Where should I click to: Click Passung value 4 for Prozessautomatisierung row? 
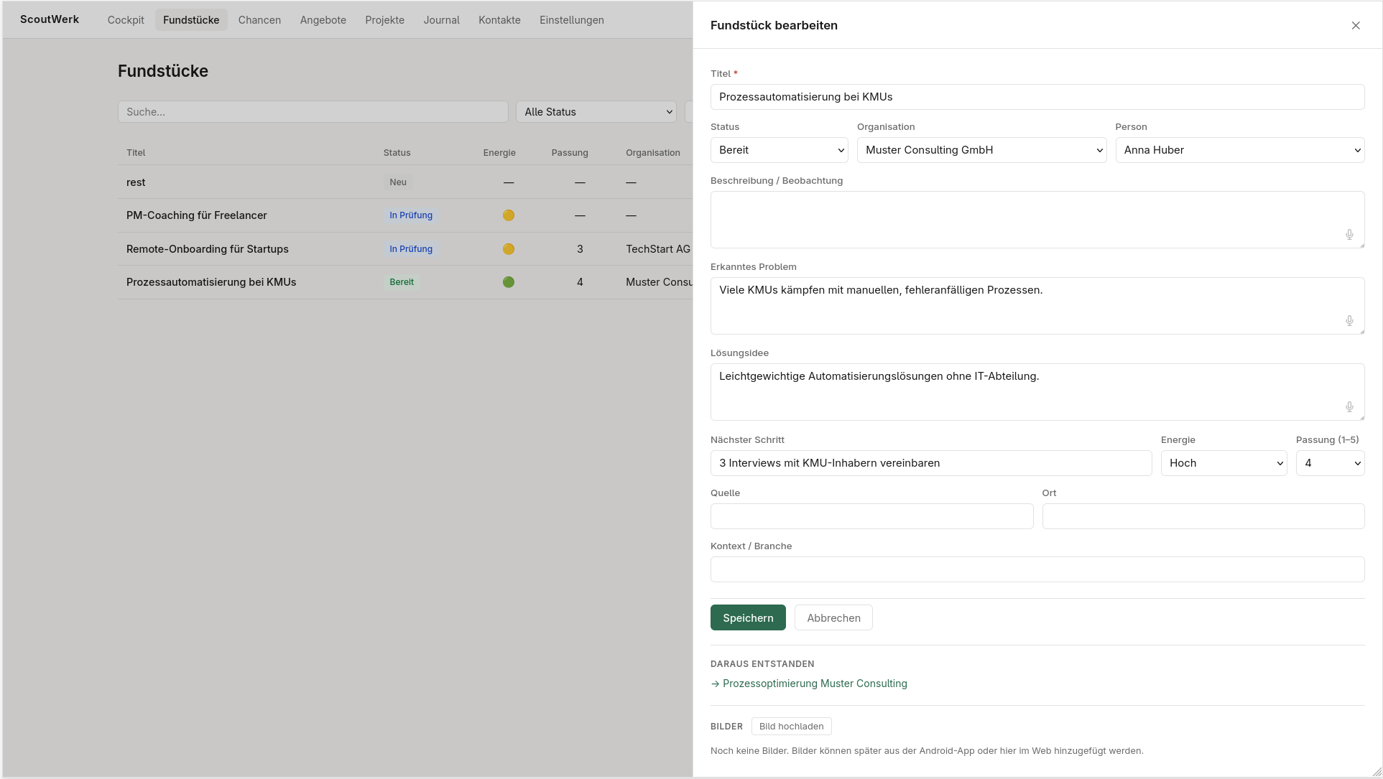click(x=580, y=282)
